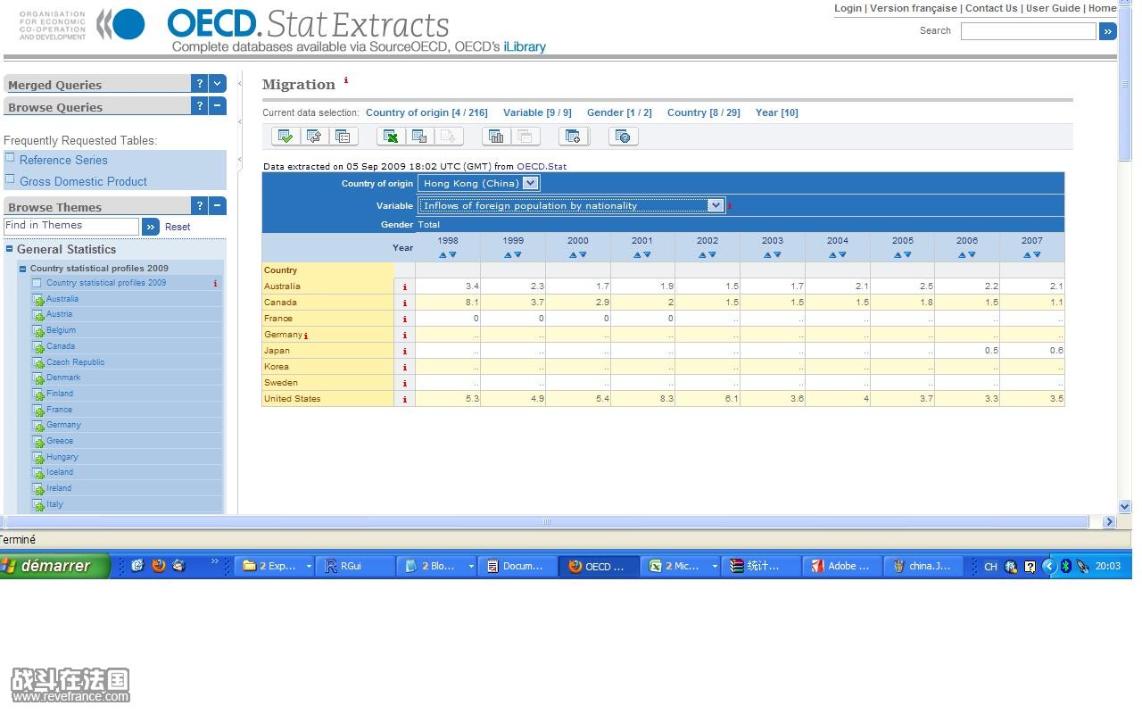The image size is (1142, 714).
Task: Open Variable dropdown showing Inflows of foreign population
Action: [x=571, y=205]
